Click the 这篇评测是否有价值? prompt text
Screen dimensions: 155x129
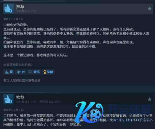(x=18, y=65)
